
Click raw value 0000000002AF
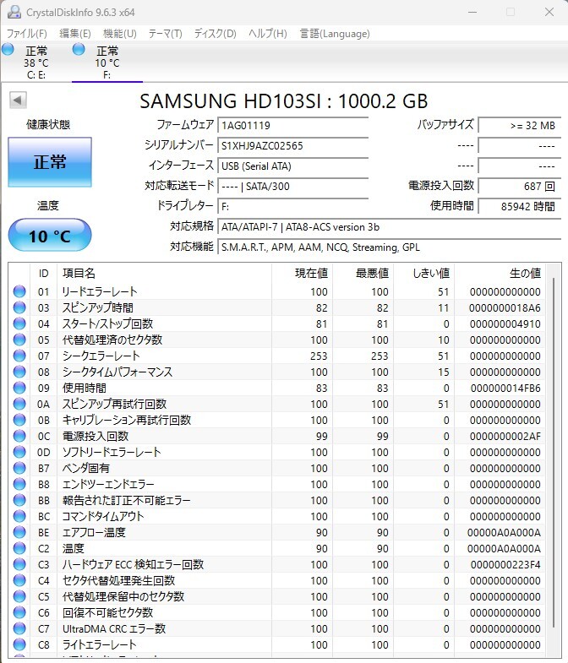(x=505, y=437)
